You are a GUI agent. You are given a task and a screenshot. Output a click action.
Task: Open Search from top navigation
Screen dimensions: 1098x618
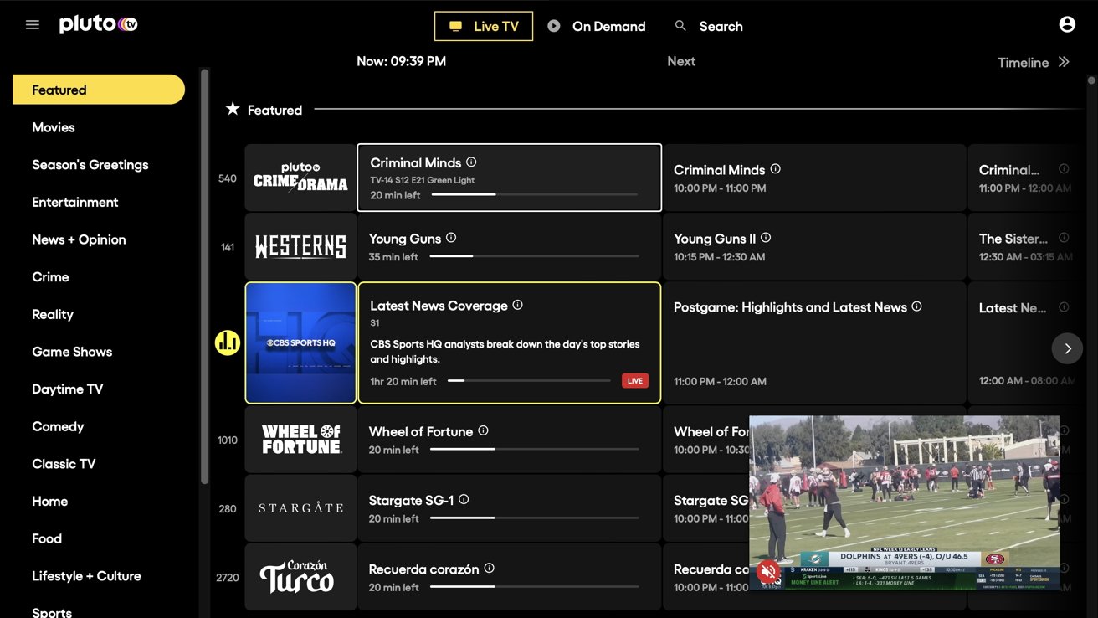[709, 26]
